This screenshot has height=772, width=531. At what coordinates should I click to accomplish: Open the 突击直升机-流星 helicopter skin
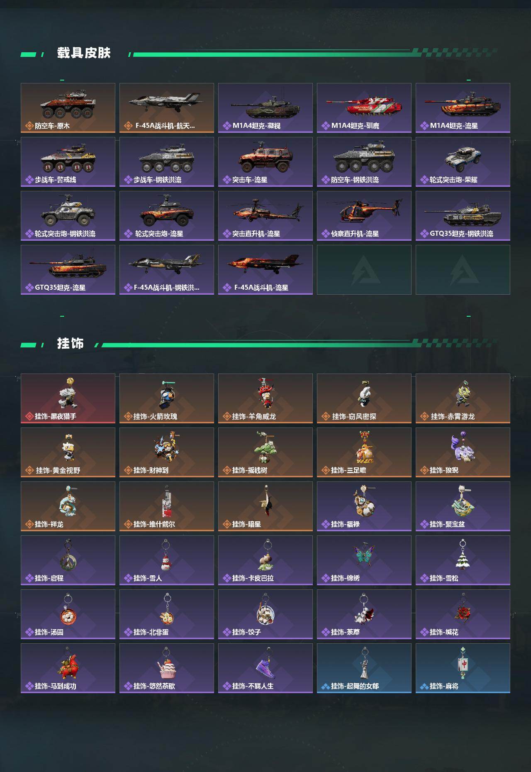coord(265,216)
